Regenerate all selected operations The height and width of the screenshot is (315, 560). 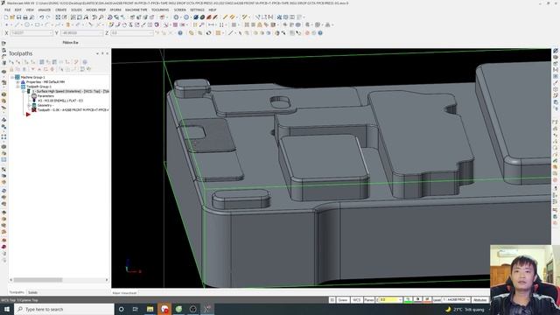26,62
